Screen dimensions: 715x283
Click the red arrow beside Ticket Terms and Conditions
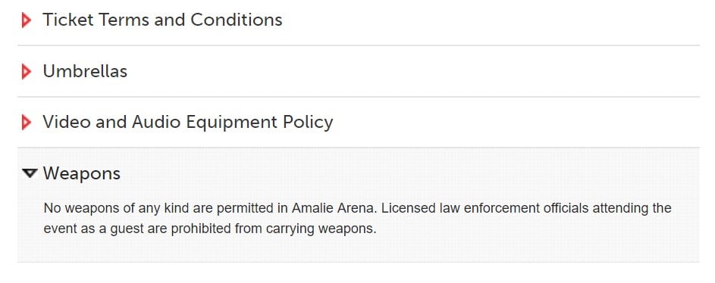point(27,20)
